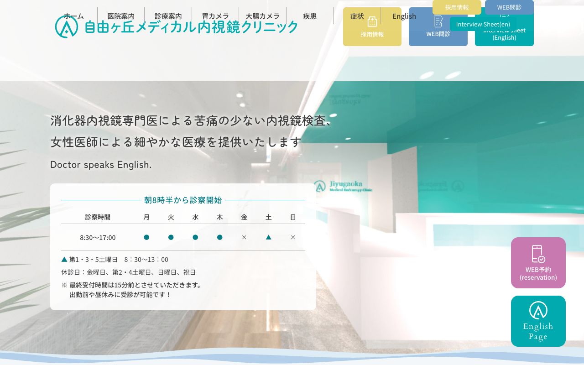Image resolution: width=584 pixels, height=365 pixels.
Task: Click the 月 day column header
Action: pos(146,217)
